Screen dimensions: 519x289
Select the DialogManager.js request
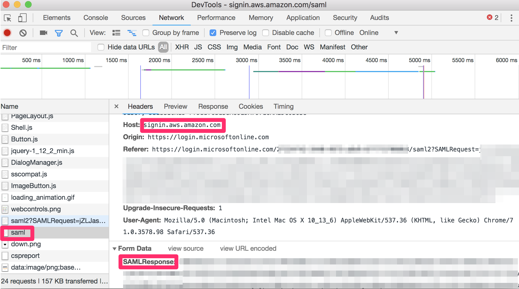[55, 163]
